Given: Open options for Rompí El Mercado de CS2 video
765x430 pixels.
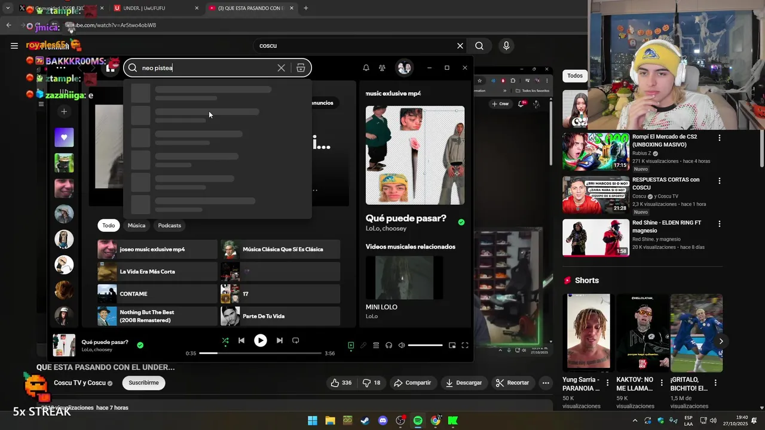Looking at the screenshot, I should [719, 138].
